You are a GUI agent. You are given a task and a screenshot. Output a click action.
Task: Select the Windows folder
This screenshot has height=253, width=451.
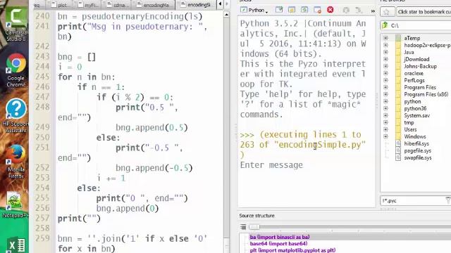coord(415,136)
